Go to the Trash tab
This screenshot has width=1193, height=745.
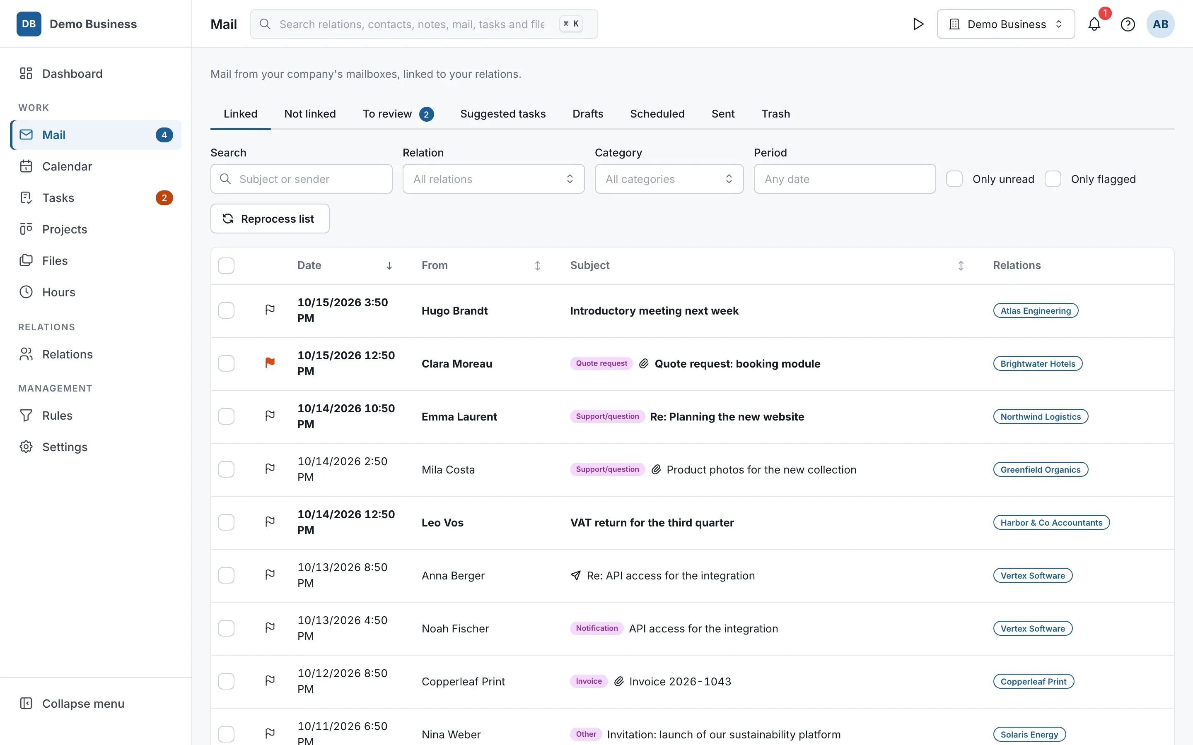tap(775, 114)
